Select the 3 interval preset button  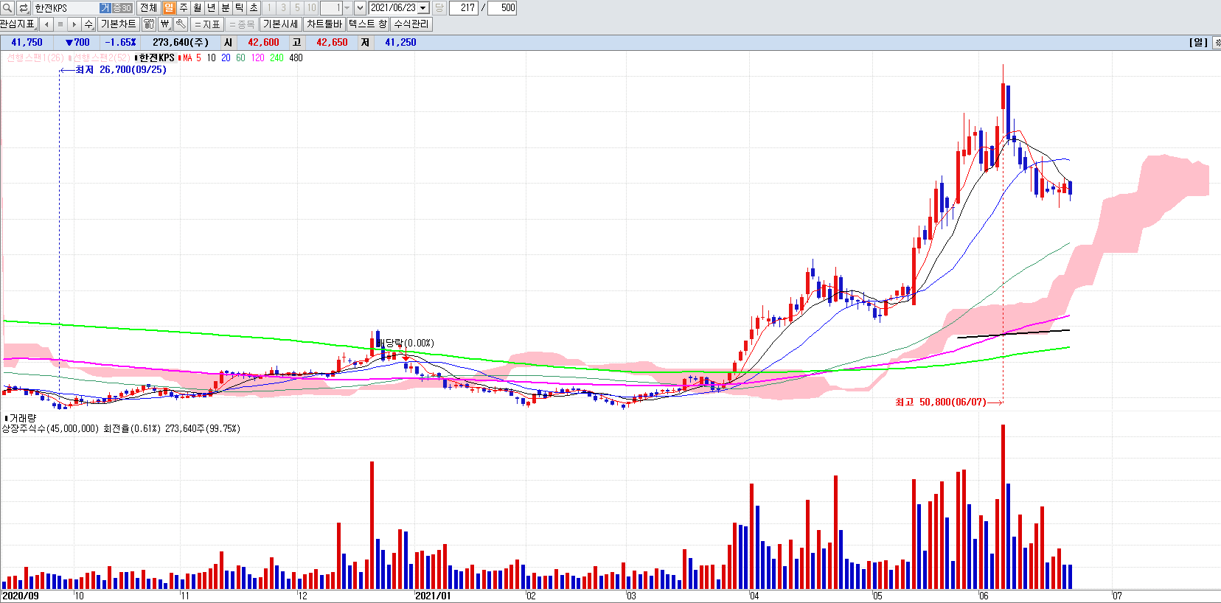[283, 8]
